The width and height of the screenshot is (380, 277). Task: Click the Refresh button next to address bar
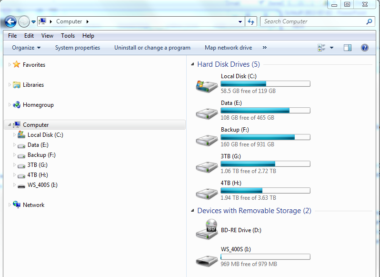pyautogui.click(x=251, y=22)
